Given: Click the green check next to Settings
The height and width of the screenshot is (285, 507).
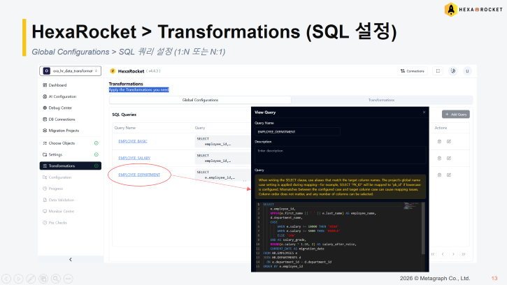Looking at the screenshot, I should click(97, 154).
